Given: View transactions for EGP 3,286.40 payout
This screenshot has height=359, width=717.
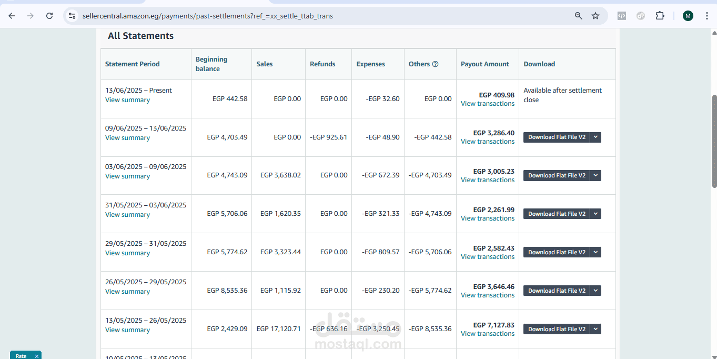Looking at the screenshot, I should [488, 142].
